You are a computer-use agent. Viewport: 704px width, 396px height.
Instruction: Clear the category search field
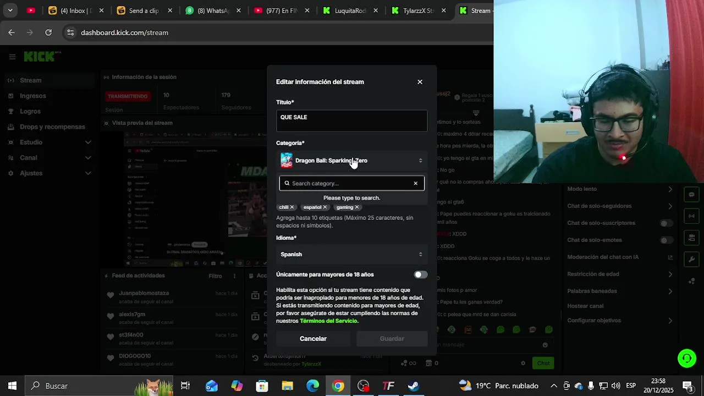point(415,183)
